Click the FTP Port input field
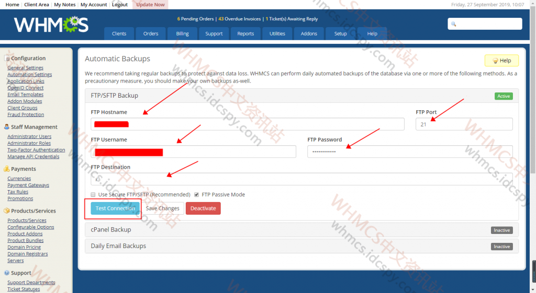The width and height of the screenshot is (536, 293). [464, 124]
